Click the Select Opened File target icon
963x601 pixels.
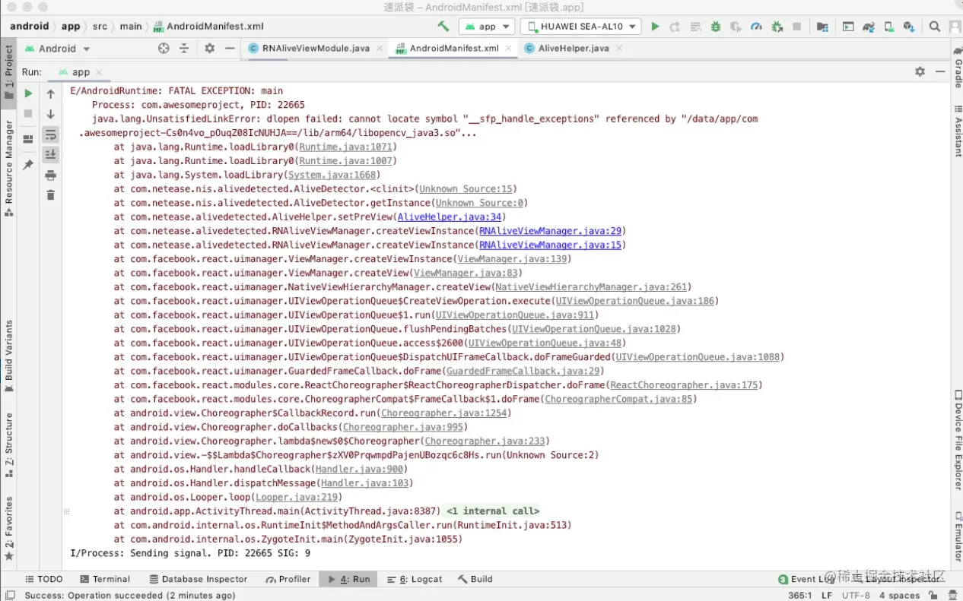pos(164,48)
